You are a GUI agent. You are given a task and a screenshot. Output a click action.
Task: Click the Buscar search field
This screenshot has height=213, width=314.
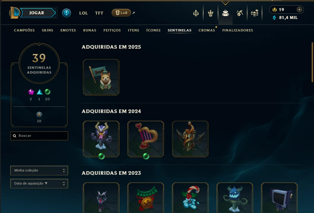[39, 136]
